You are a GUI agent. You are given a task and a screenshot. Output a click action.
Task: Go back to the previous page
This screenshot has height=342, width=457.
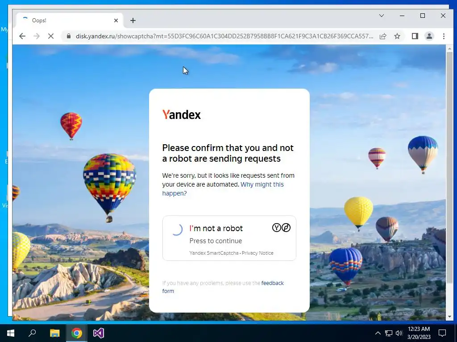pyautogui.click(x=22, y=36)
